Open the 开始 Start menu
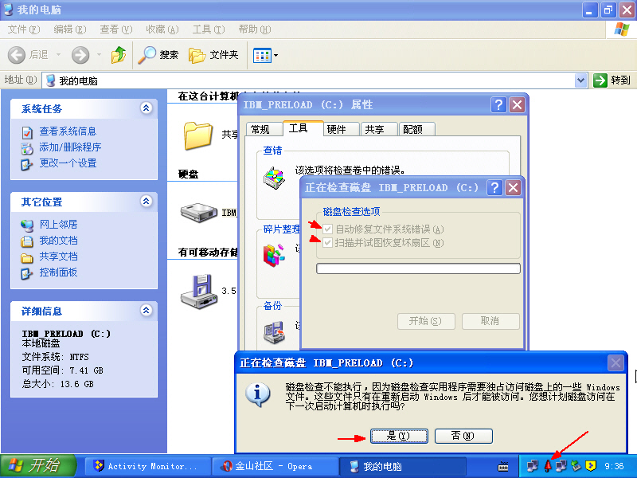Screen dimensions: 637x478 [37, 466]
